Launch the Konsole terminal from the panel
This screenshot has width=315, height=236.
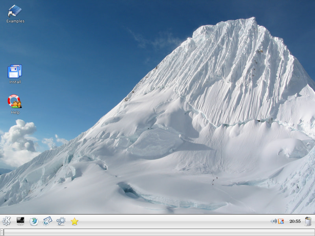(20, 221)
